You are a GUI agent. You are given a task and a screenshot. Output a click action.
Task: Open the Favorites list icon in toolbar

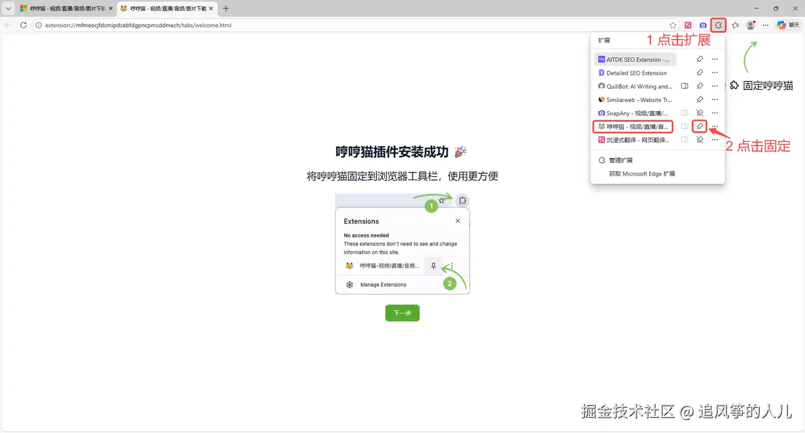coord(735,25)
